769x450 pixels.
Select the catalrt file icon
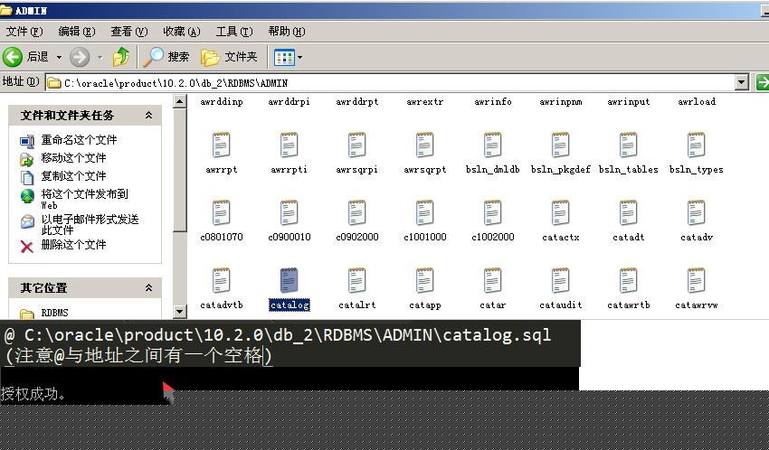[x=357, y=281]
